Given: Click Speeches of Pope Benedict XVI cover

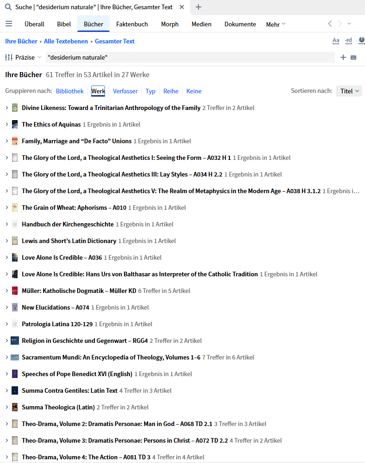Looking at the screenshot, I should tap(15, 374).
